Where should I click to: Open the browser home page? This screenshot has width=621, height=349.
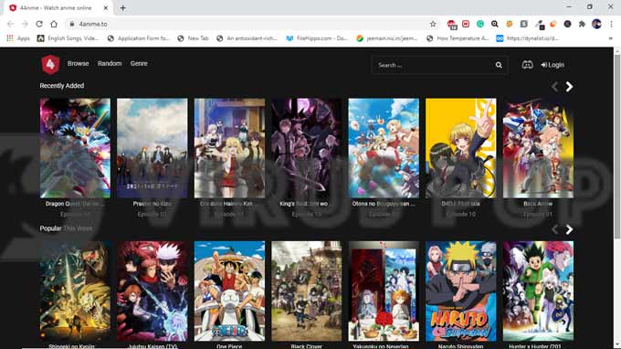pyautogui.click(x=54, y=24)
